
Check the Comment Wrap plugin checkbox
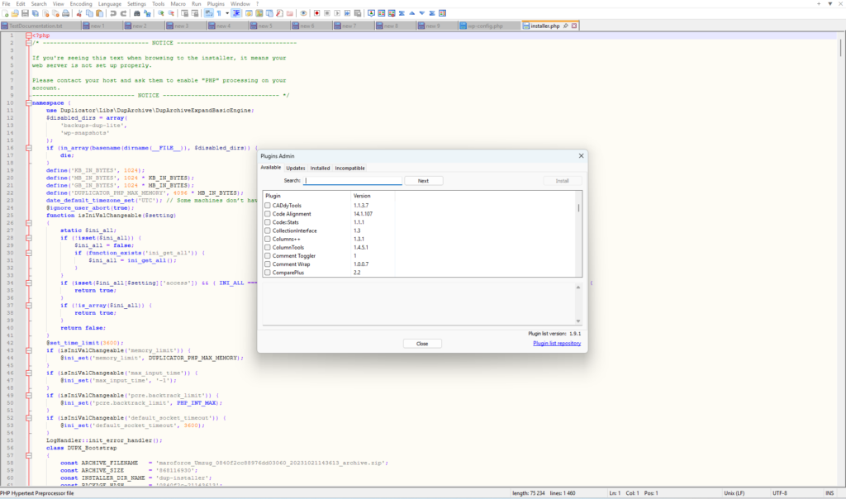[268, 264]
